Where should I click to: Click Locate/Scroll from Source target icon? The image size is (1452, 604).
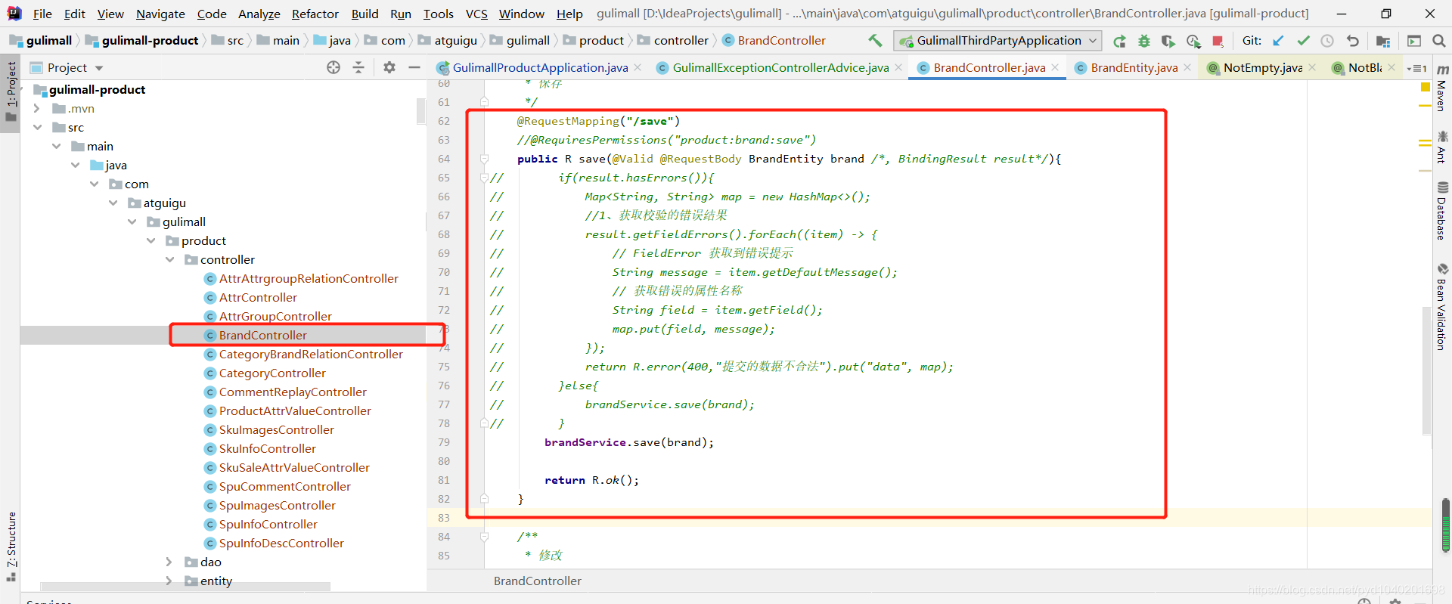(x=334, y=67)
